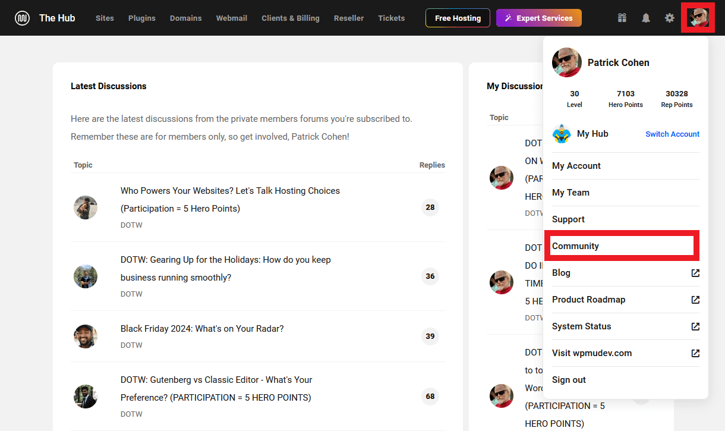Click Patrick Cohen's large profile photo in menu
725x431 pixels.
pos(567,62)
